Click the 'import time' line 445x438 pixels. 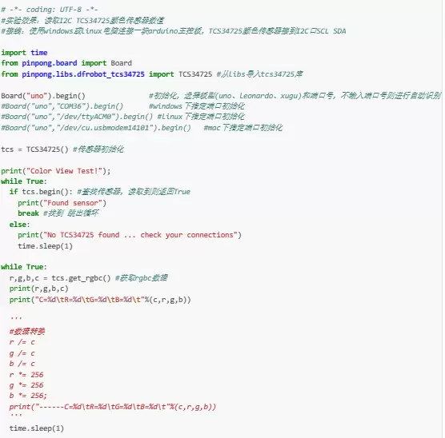pyautogui.click(x=24, y=53)
